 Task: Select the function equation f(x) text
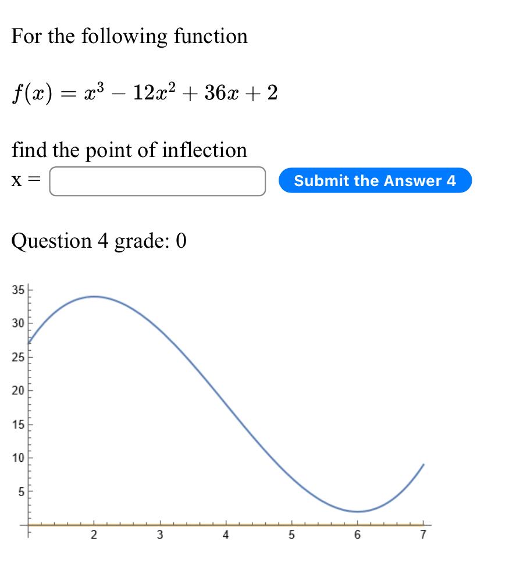coord(144,92)
